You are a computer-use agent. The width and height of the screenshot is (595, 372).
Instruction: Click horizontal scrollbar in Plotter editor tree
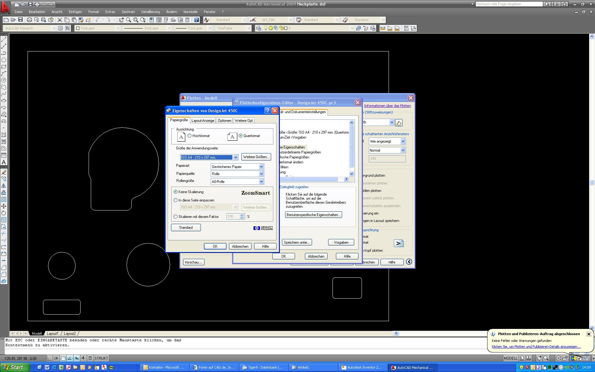coord(314,179)
